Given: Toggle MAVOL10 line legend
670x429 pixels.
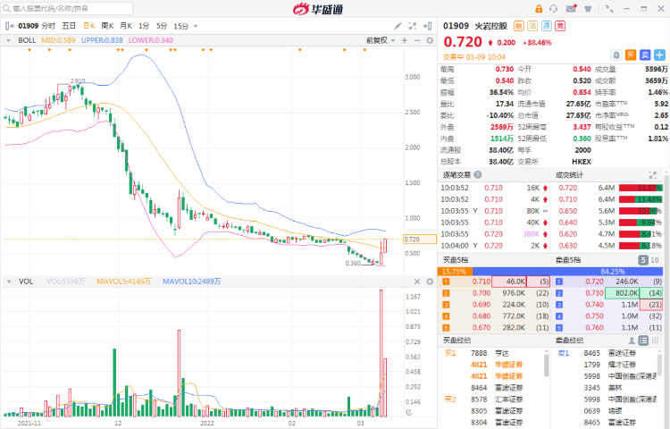Looking at the screenshot, I should coord(191,282).
